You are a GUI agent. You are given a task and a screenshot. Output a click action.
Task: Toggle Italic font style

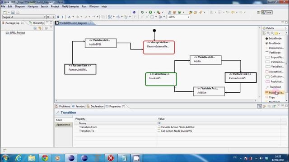62,17
